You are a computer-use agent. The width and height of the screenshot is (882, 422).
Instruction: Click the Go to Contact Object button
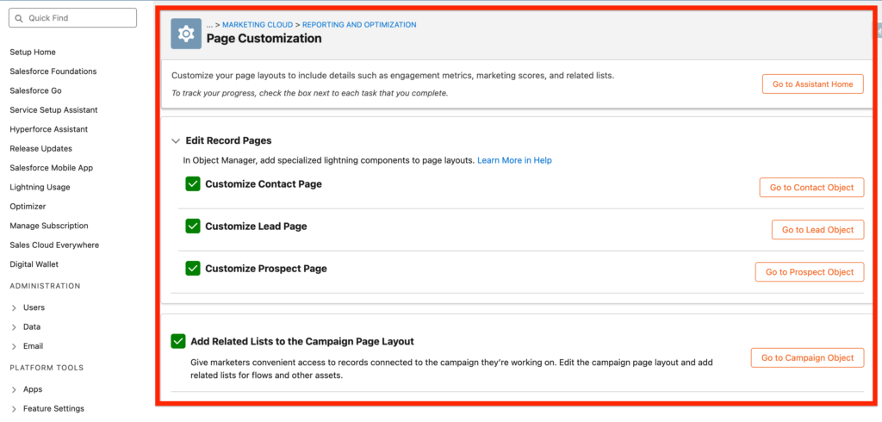(811, 188)
